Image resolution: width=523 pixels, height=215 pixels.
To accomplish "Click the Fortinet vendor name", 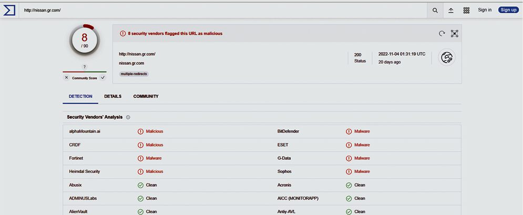I will coord(76,158).
